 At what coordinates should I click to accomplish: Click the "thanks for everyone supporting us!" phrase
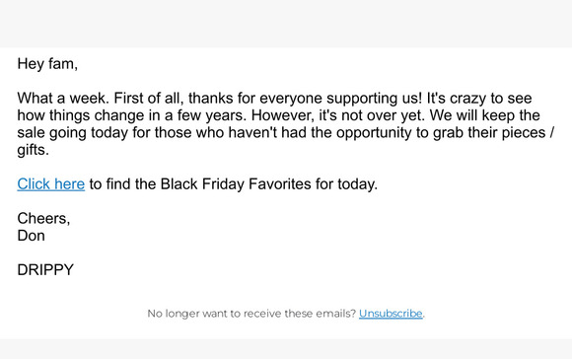pyautogui.click(x=306, y=99)
